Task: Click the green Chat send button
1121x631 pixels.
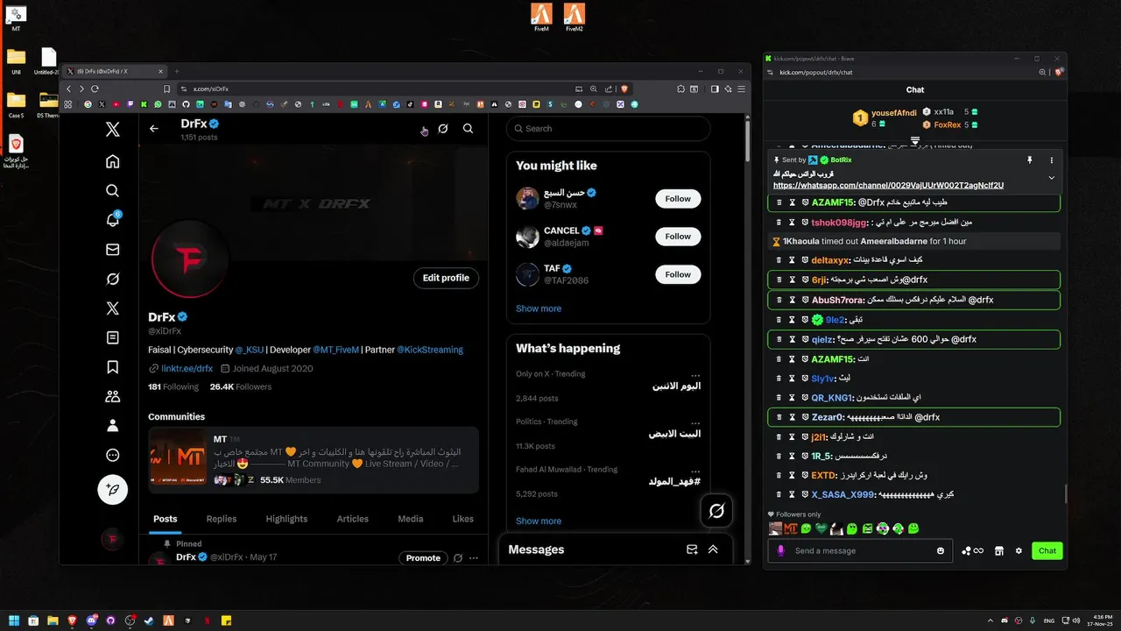Action: [x=1047, y=550]
